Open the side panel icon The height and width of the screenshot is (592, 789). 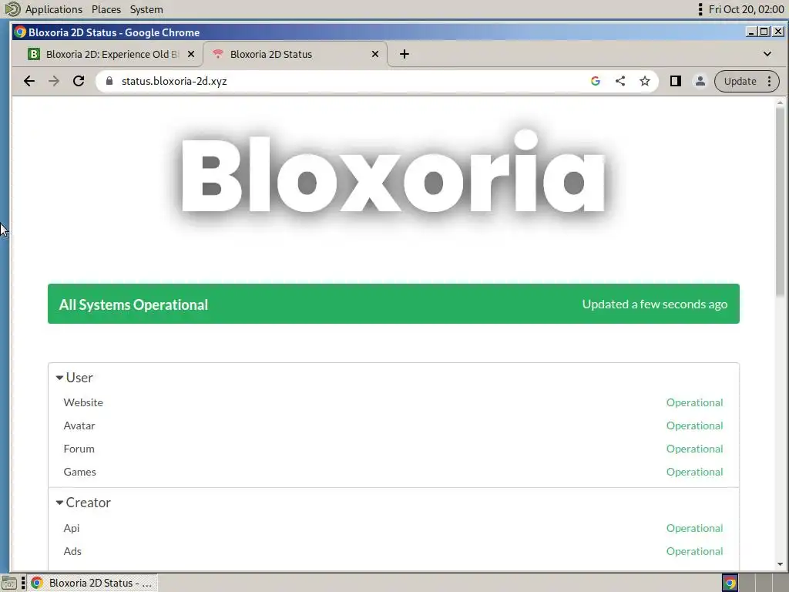[x=675, y=81]
